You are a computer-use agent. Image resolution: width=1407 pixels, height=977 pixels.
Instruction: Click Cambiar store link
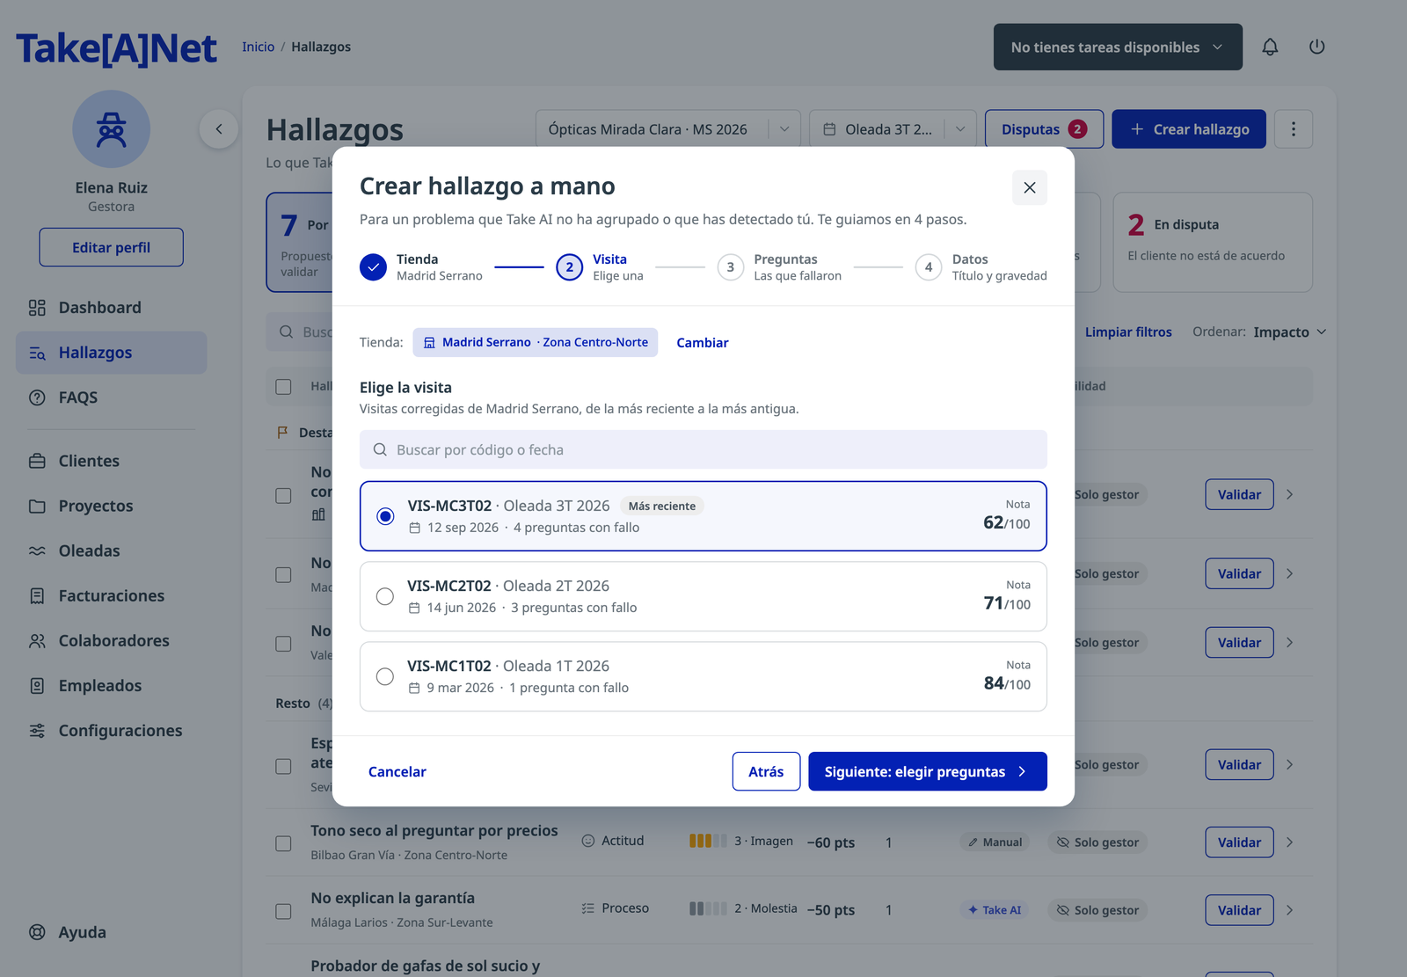(702, 343)
